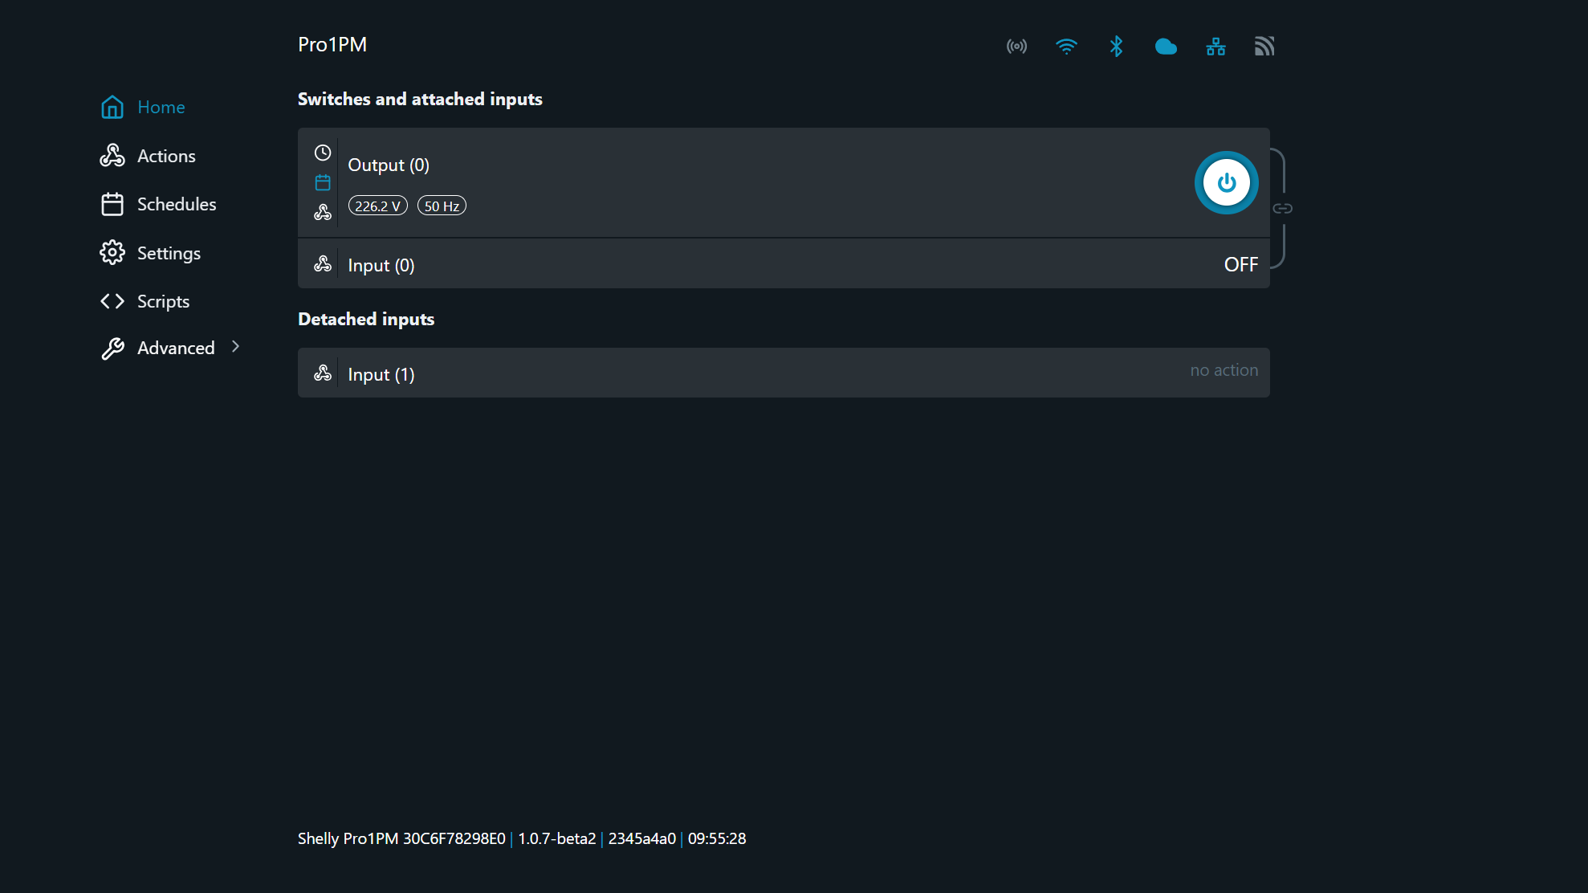Open schedules for Output (0) via calendar icon

(323, 182)
